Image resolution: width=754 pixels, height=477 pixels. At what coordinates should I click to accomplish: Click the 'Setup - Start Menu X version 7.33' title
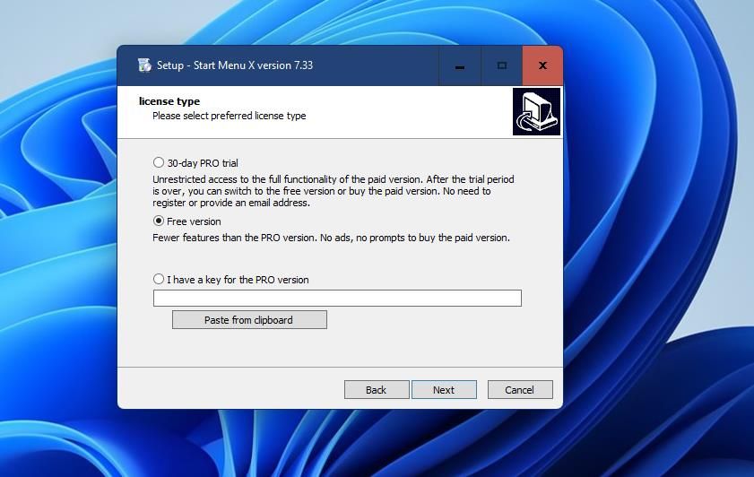(x=235, y=65)
